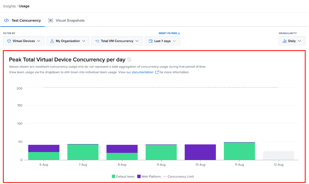Viewport: 309px width, 184px height.
Task: Open the Total VM Concurrency dropdown
Action: click(x=117, y=41)
